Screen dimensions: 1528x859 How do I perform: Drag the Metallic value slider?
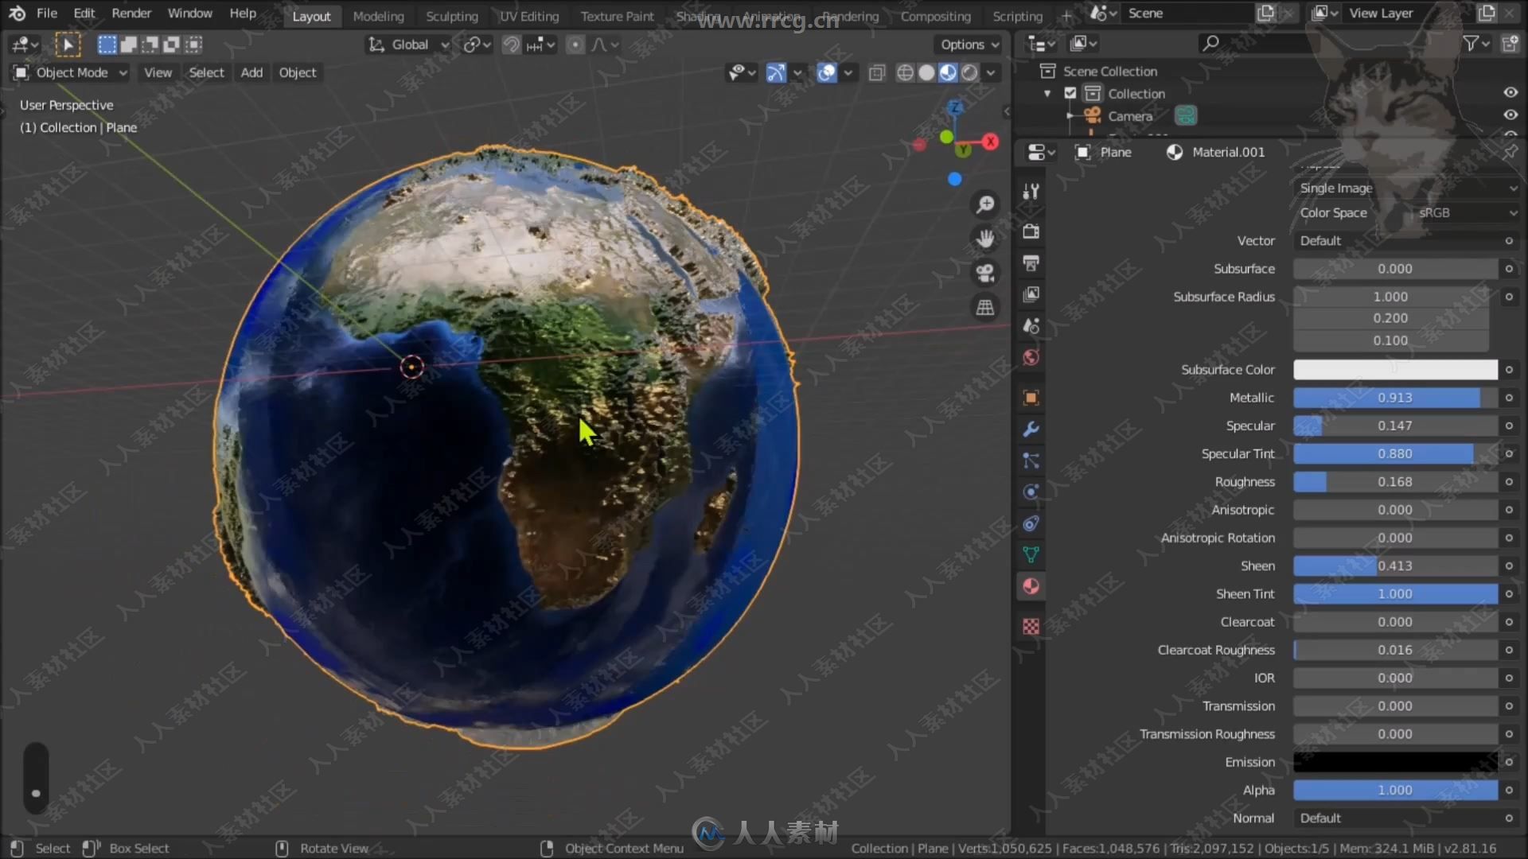tap(1393, 396)
